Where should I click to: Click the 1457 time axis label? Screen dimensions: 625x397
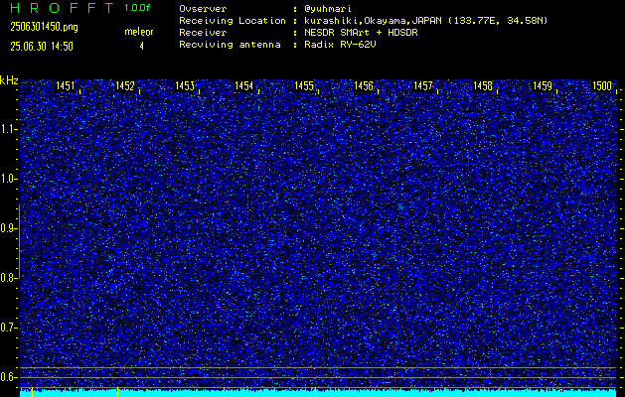tap(423, 85)
